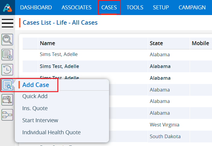Click the Ins. Quote option
The width and height of the screenshot is (212, 146).
[x=35, y=108]
